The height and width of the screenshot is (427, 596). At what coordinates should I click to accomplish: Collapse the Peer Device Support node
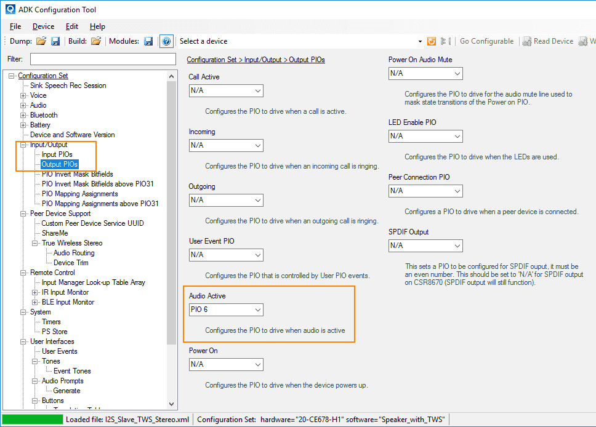(23, 213)
